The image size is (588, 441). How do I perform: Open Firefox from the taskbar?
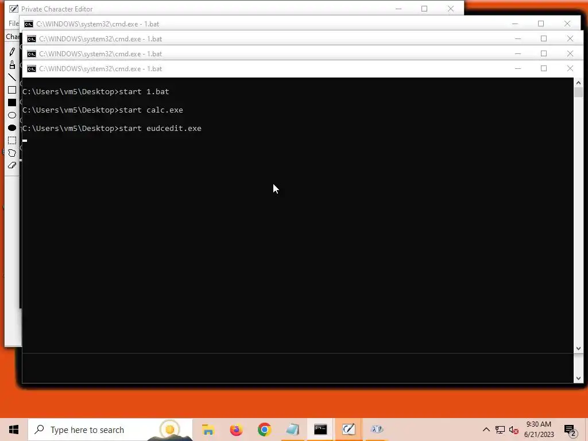click(x=236, y=430)
